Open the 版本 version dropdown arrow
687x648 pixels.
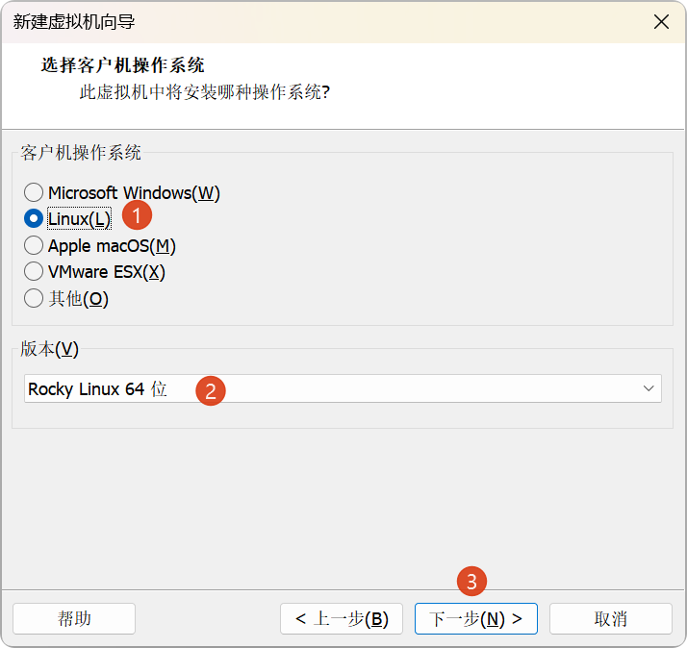(x=649, y=388)
